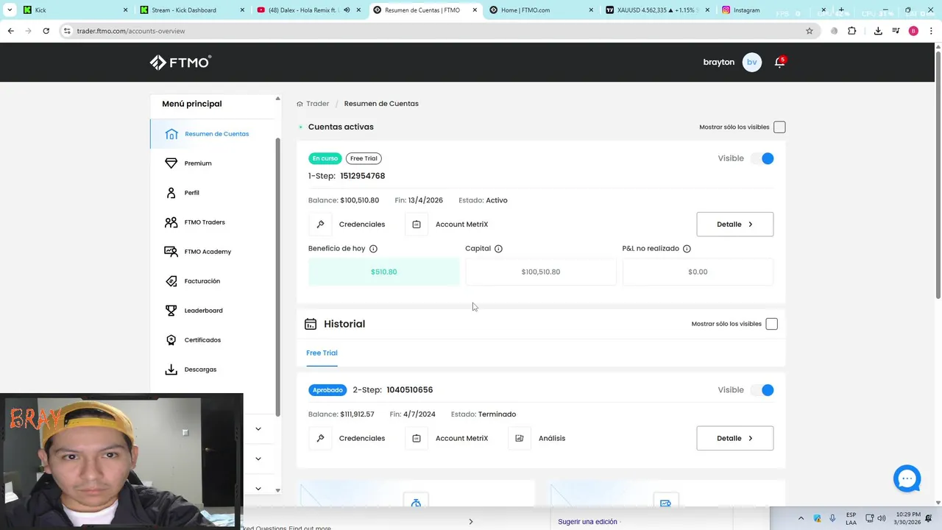Click the $510.80 Beneficio de hoy value
The image size is (942, 530).
point(383,272)
